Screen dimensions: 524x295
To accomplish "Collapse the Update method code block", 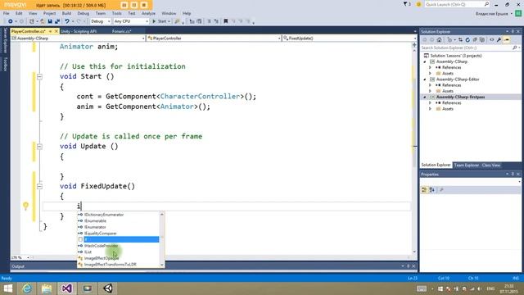I will 39,147.
